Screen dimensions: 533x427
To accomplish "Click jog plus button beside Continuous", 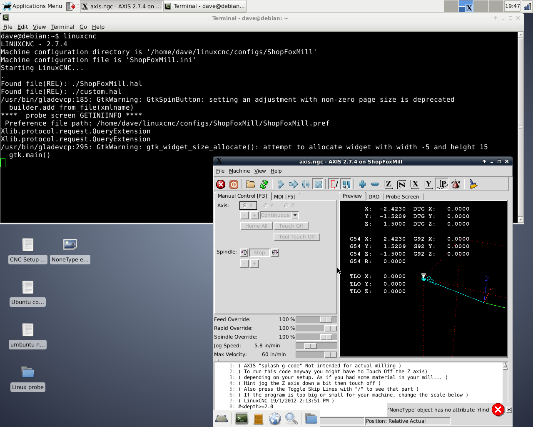I will click(x=254, y=215).
